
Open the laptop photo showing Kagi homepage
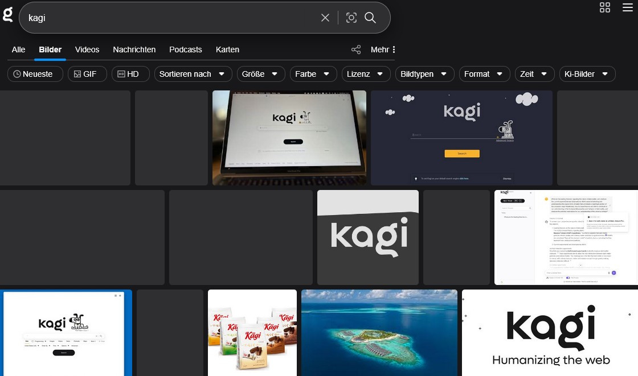[x=289, y=138]
